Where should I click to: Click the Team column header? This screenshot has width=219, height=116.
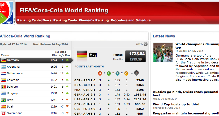[5, 55]
